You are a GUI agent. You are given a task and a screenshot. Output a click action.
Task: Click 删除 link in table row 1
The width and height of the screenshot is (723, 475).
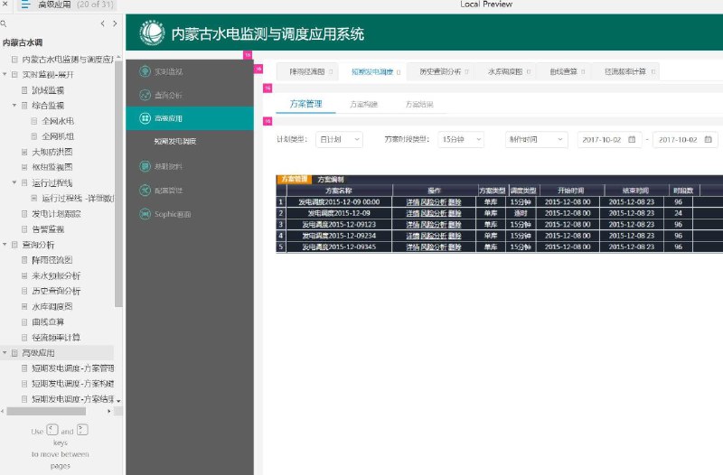click(x=455, y=201)
